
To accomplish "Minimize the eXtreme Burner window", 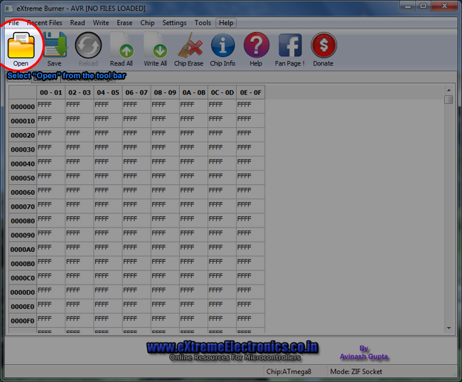I will pos(408,6).
